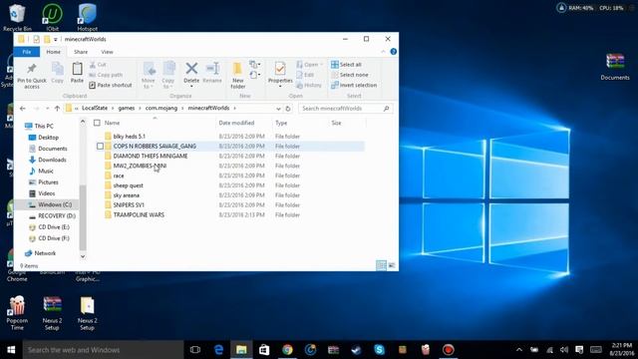Open Hotspot desktop shortcut
This screenshot has height=359, width=638.
point(87,17)
